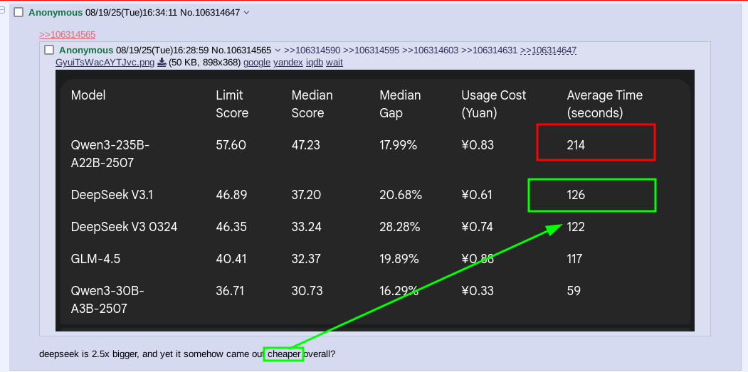The width and height of the screenshot is (748, 372).
Task: Click the Median Score value 47.23
Action: tap(306, 145)
